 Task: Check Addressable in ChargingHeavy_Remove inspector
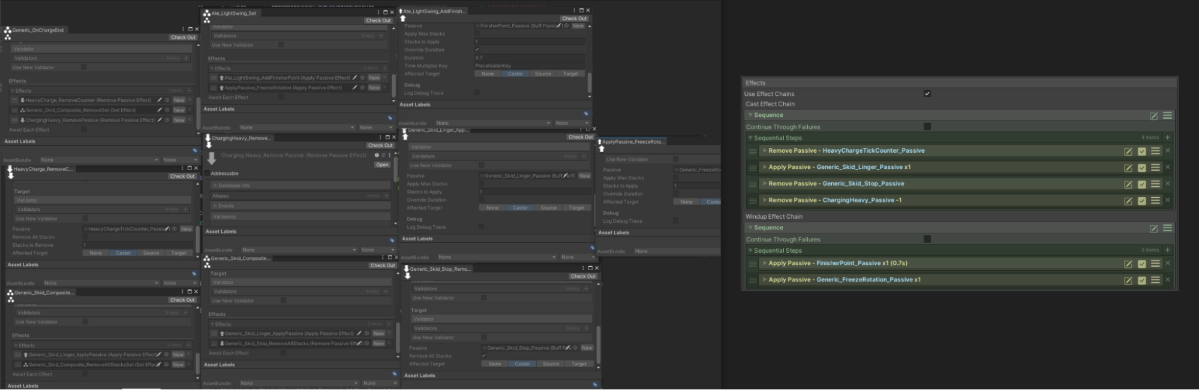[208, 174]
